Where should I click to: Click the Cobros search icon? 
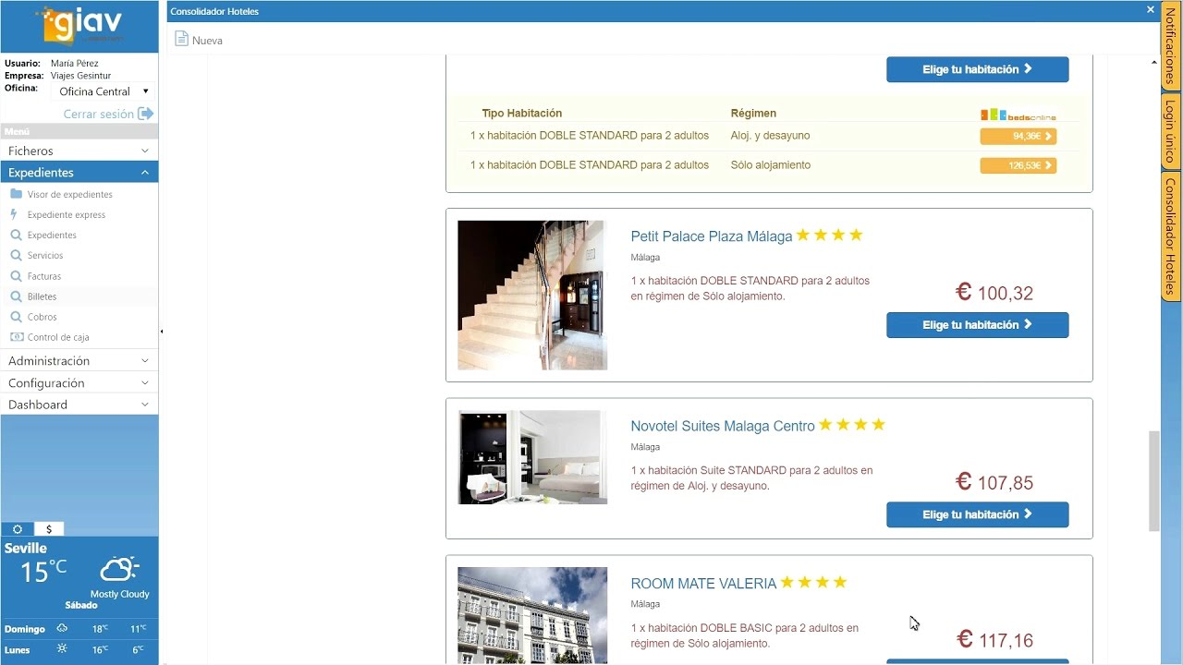click(16, 317)
